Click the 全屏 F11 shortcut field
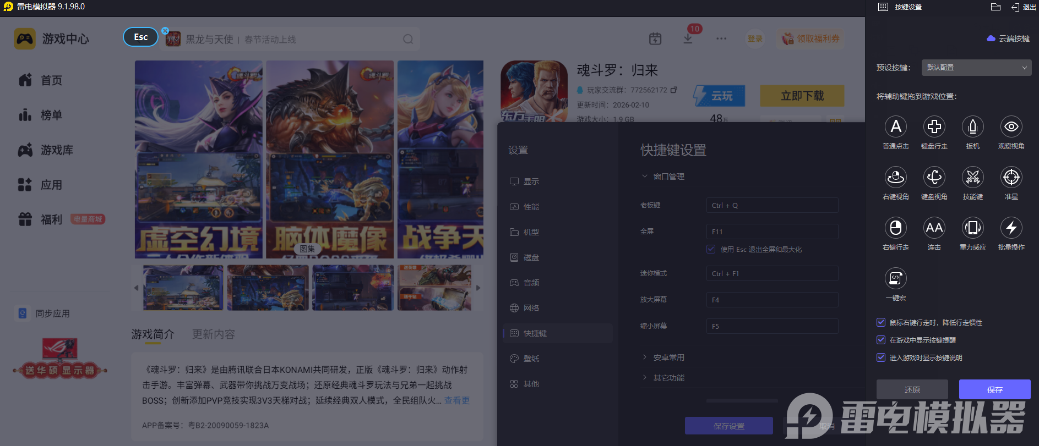Screen dimensions: 1039x446 click(x=773, y=232)
